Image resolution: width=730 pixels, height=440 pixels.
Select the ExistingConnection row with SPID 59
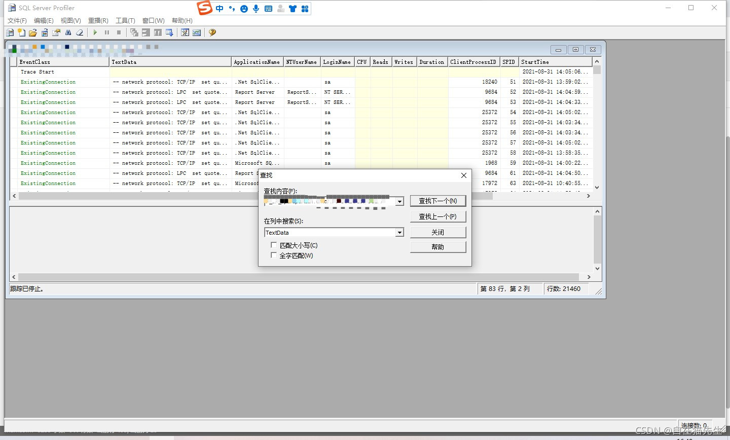point(301,163)
